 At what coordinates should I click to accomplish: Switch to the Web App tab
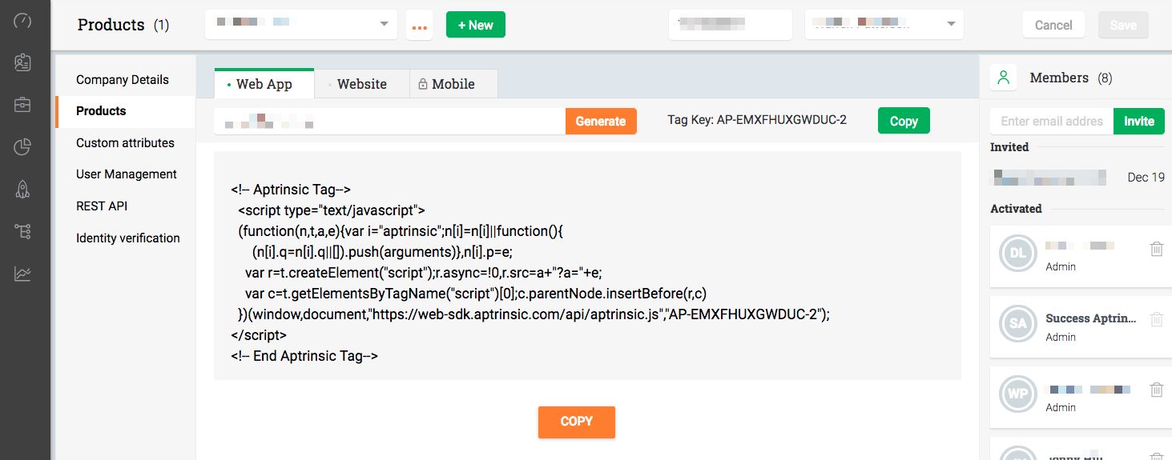(264, 84)
